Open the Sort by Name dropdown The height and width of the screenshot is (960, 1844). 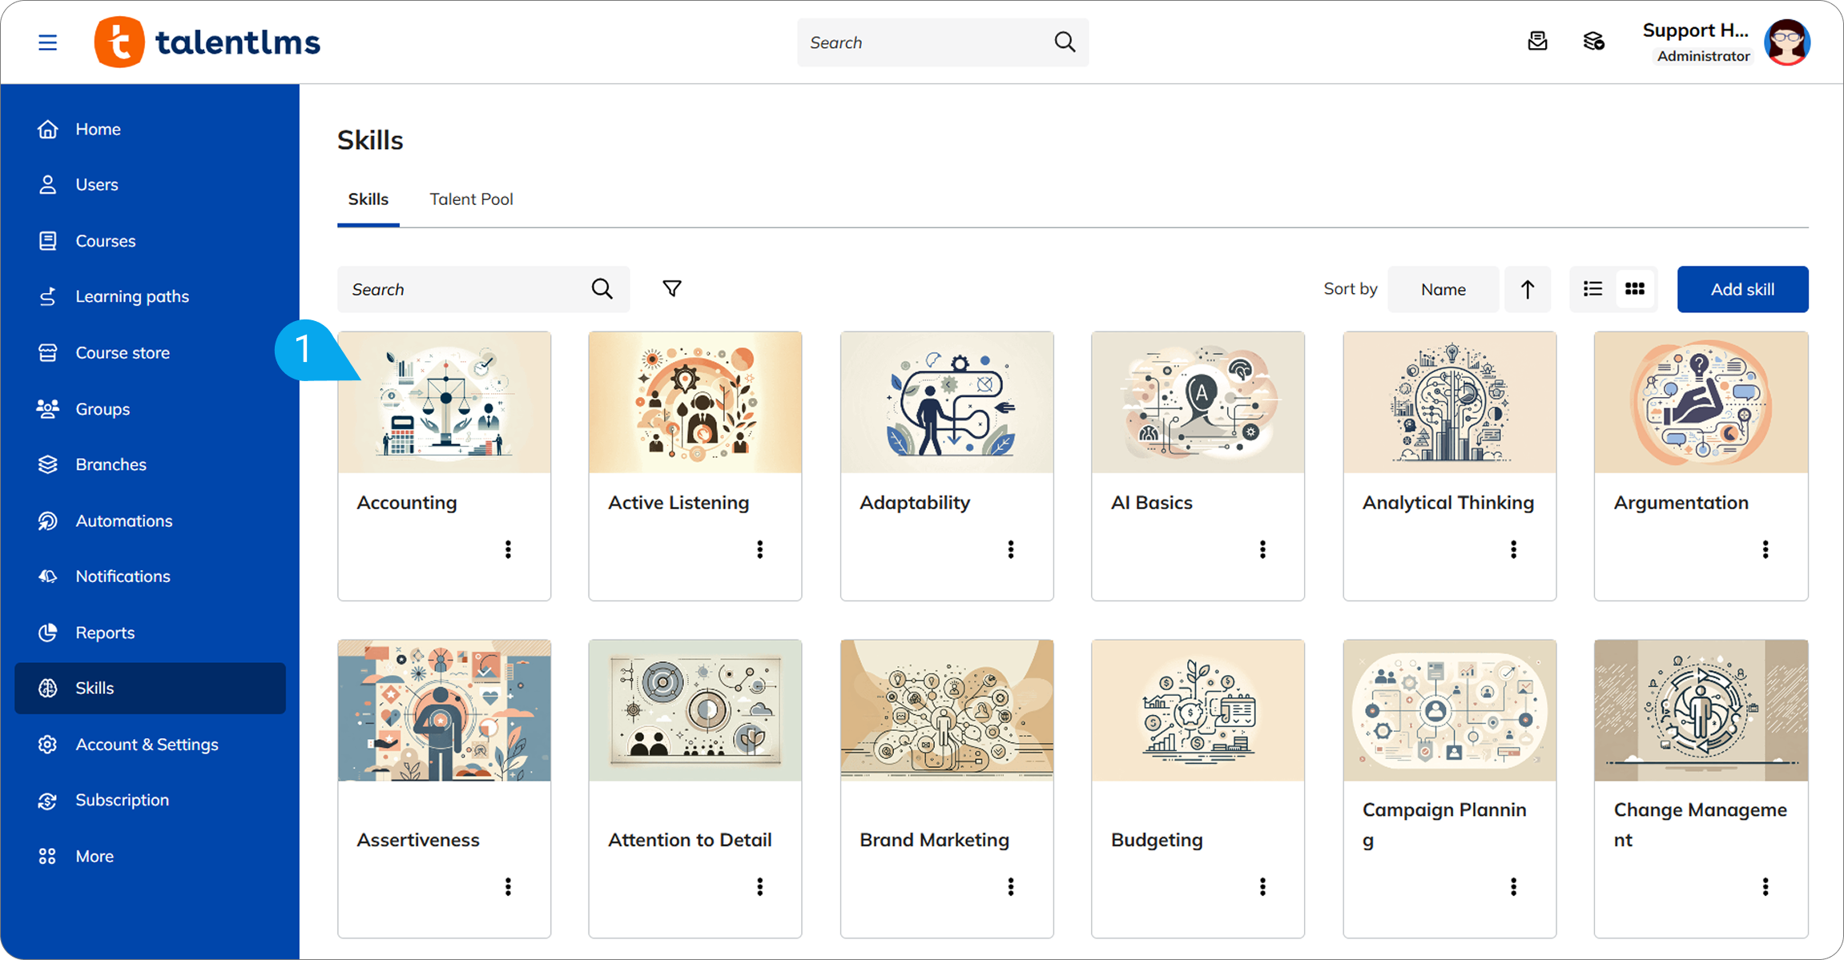coord(1443,289)
